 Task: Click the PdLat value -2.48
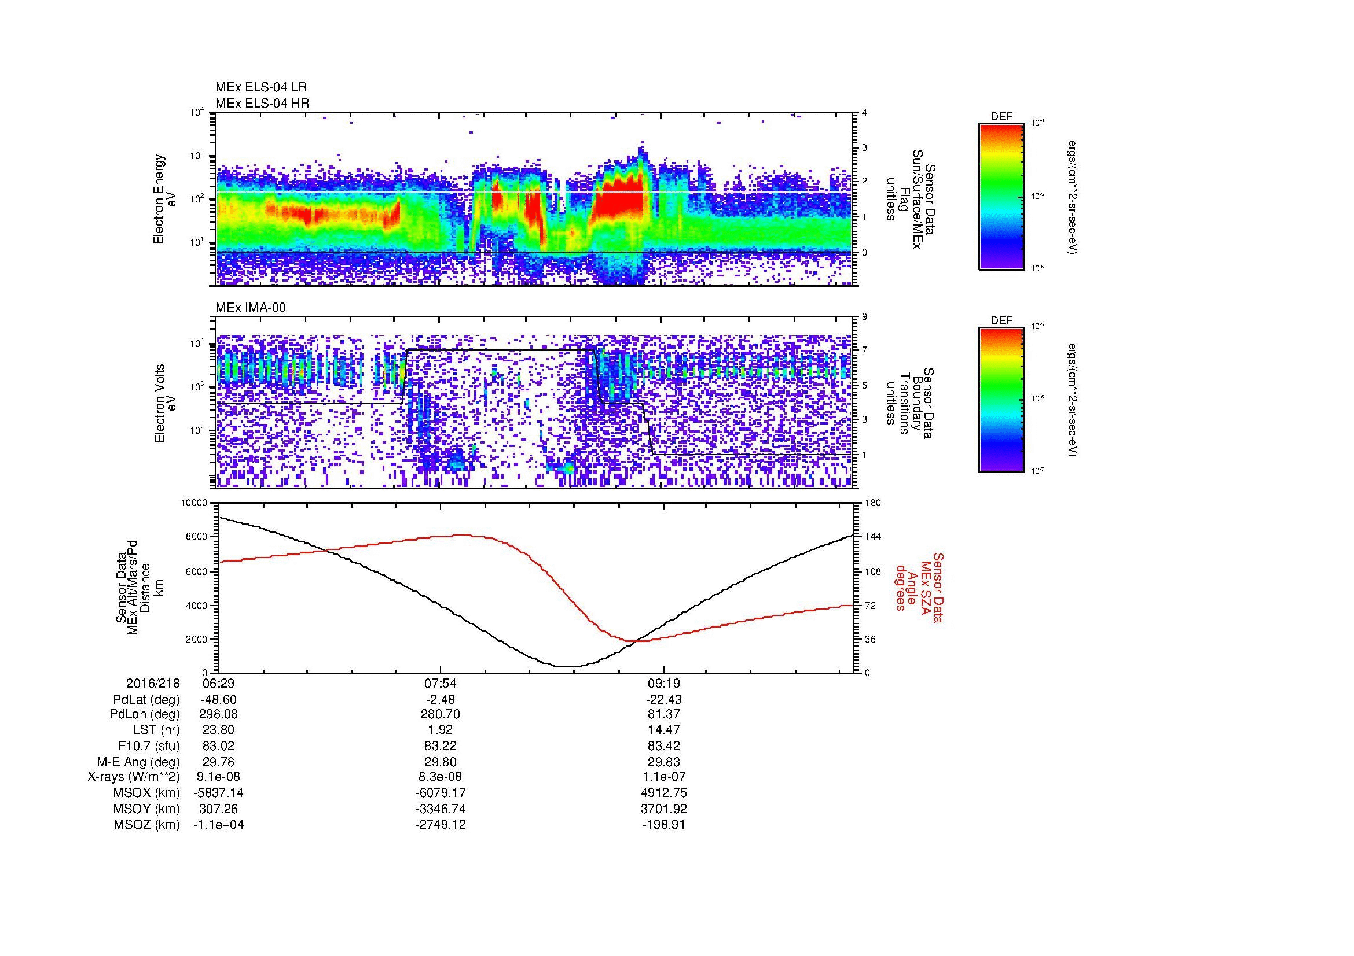[441, 700]
